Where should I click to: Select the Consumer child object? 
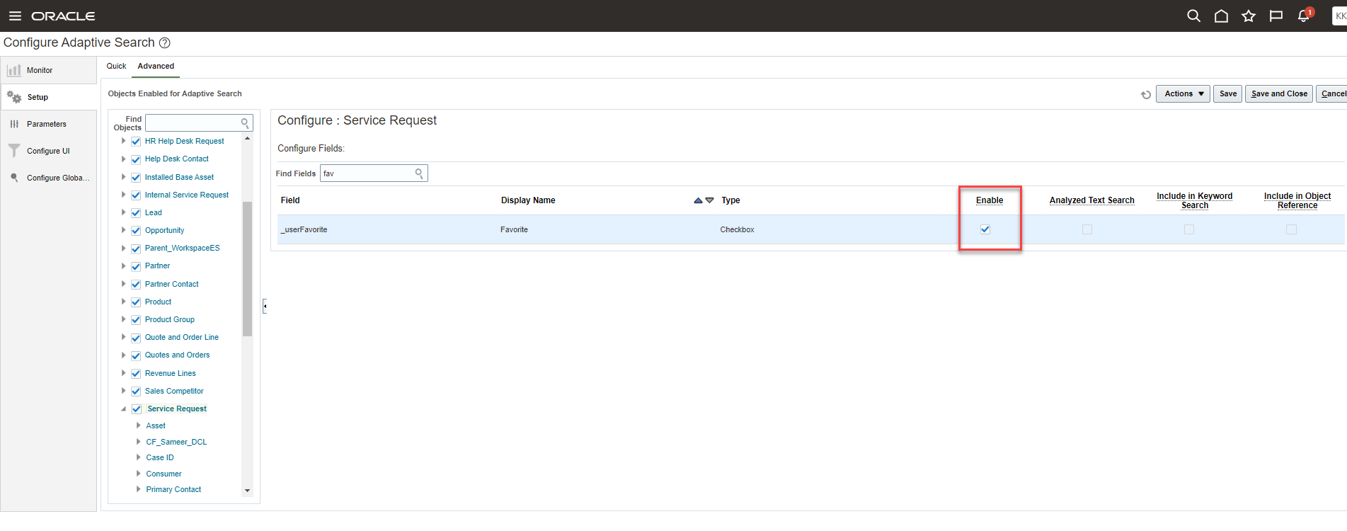coord(164,474)
